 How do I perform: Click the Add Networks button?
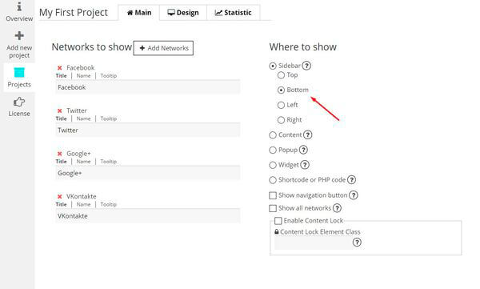pyautogui.click(x=163, y=48)
